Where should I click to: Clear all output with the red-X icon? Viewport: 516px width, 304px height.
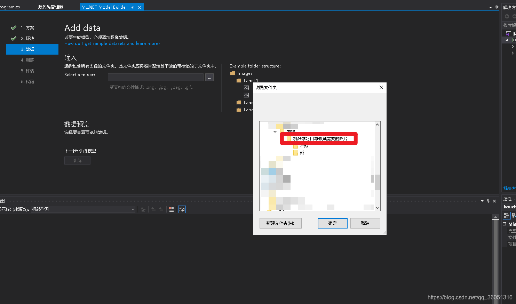click(172, 209)
